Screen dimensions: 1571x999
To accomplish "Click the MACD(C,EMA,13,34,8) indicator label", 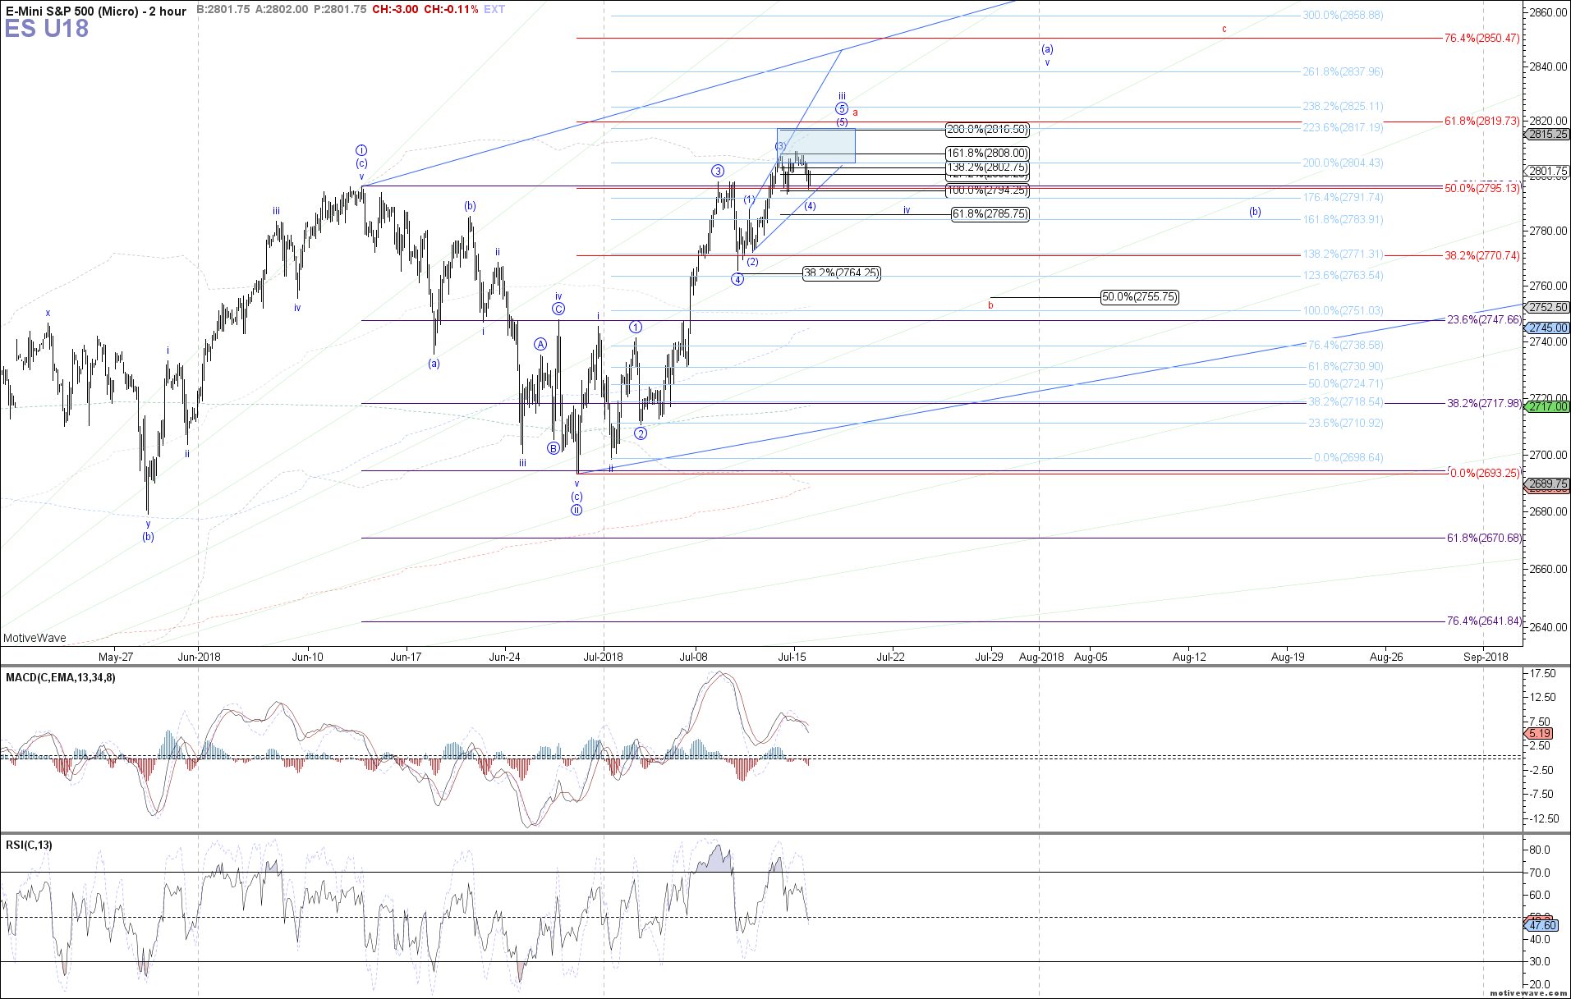I will [x=61, y=678].
